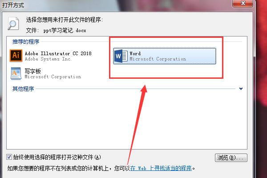Click Adobe Systems Inc. publisher text

pyautogui.click(x=48, y=59)
